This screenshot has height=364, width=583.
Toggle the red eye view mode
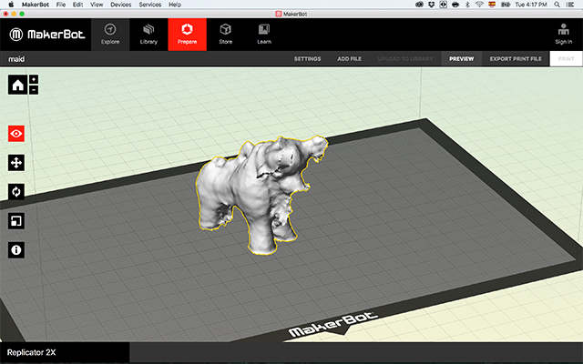[16, 134]
